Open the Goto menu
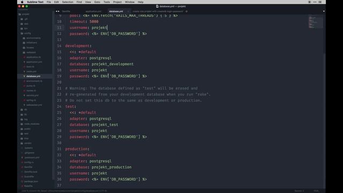The image size is (343, 193). pos(97,2)
